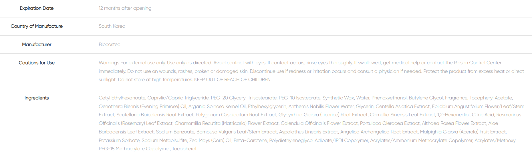Click the Expiration Date row label

click(37, 8)
